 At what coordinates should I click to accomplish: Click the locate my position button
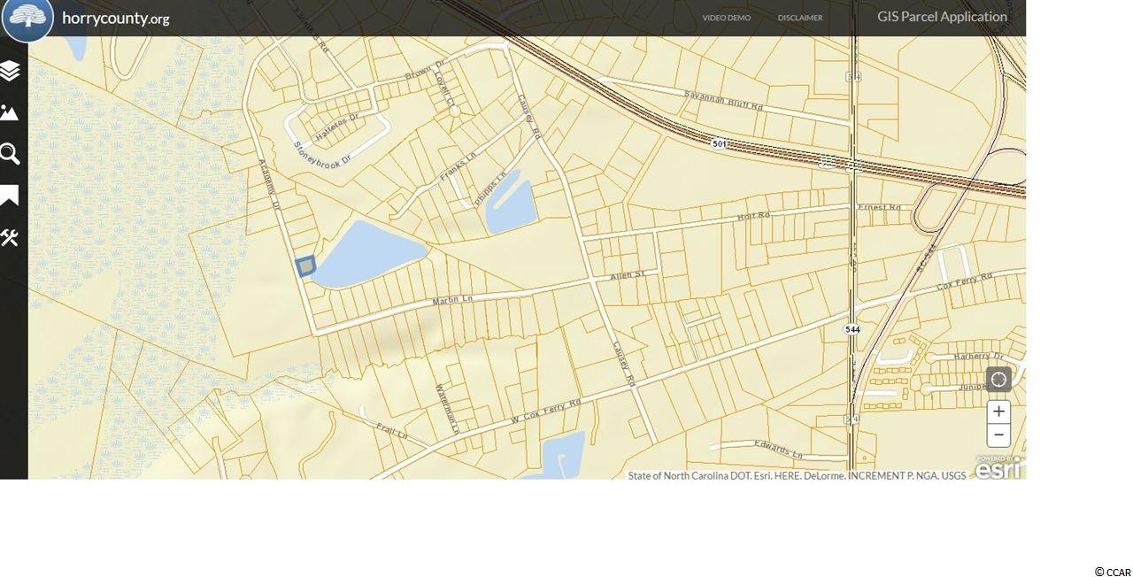tap(998, 380)
